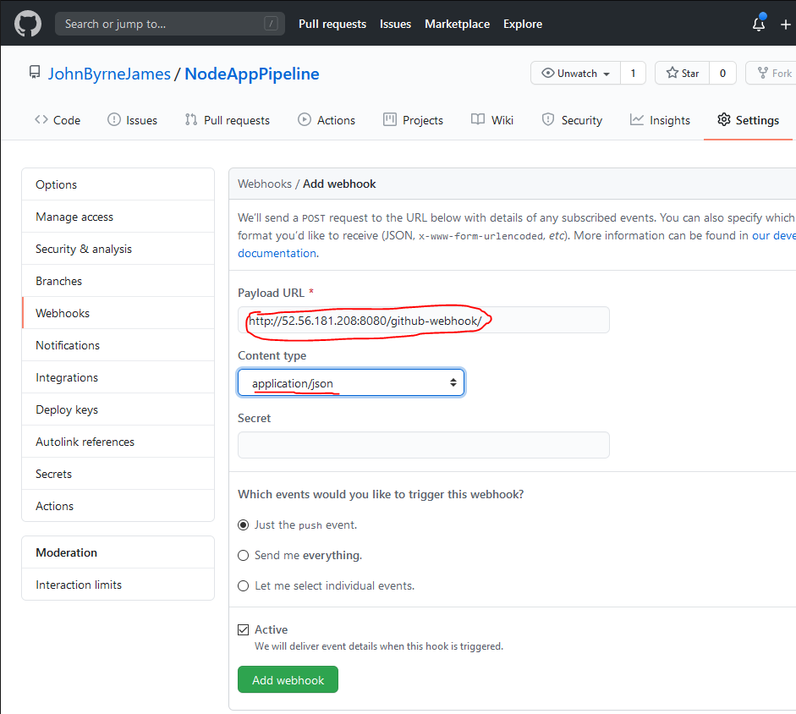Open the Code tab
The height and width of the screenshot is (714, 796).
pos(58,120)
